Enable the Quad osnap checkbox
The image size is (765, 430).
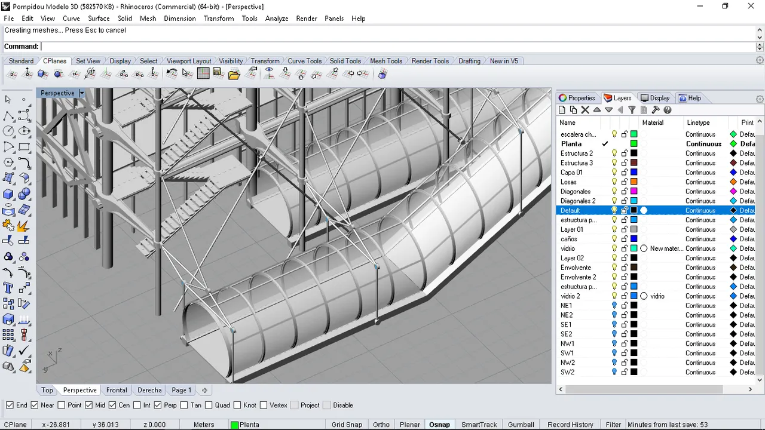pyautogui.click(x=209, y=405)
